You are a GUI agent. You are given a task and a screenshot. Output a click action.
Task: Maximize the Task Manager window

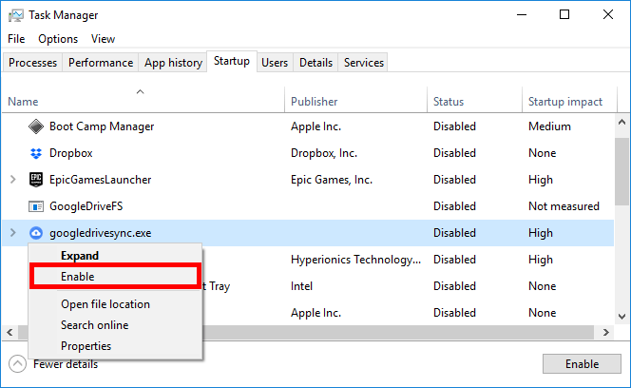[x=564, y=15]
